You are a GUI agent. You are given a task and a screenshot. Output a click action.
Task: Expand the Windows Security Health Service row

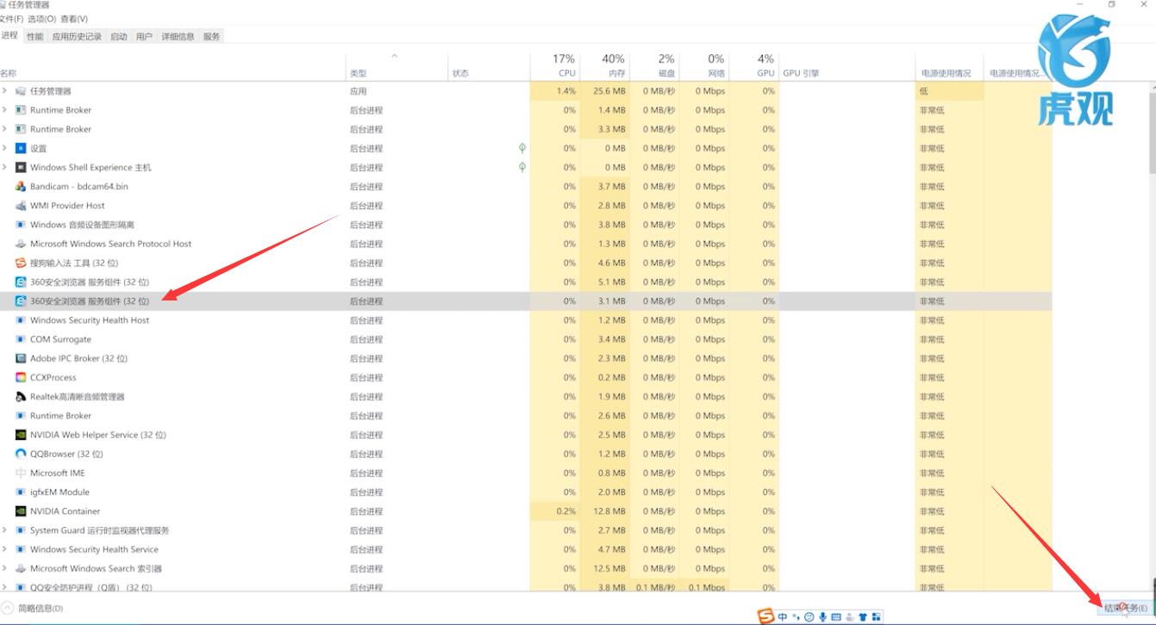(x=4, y=549)
